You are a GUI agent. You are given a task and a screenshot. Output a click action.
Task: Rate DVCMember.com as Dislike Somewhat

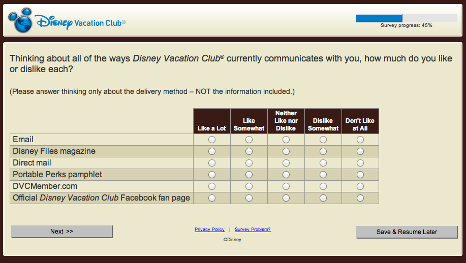tap(323, 186)
